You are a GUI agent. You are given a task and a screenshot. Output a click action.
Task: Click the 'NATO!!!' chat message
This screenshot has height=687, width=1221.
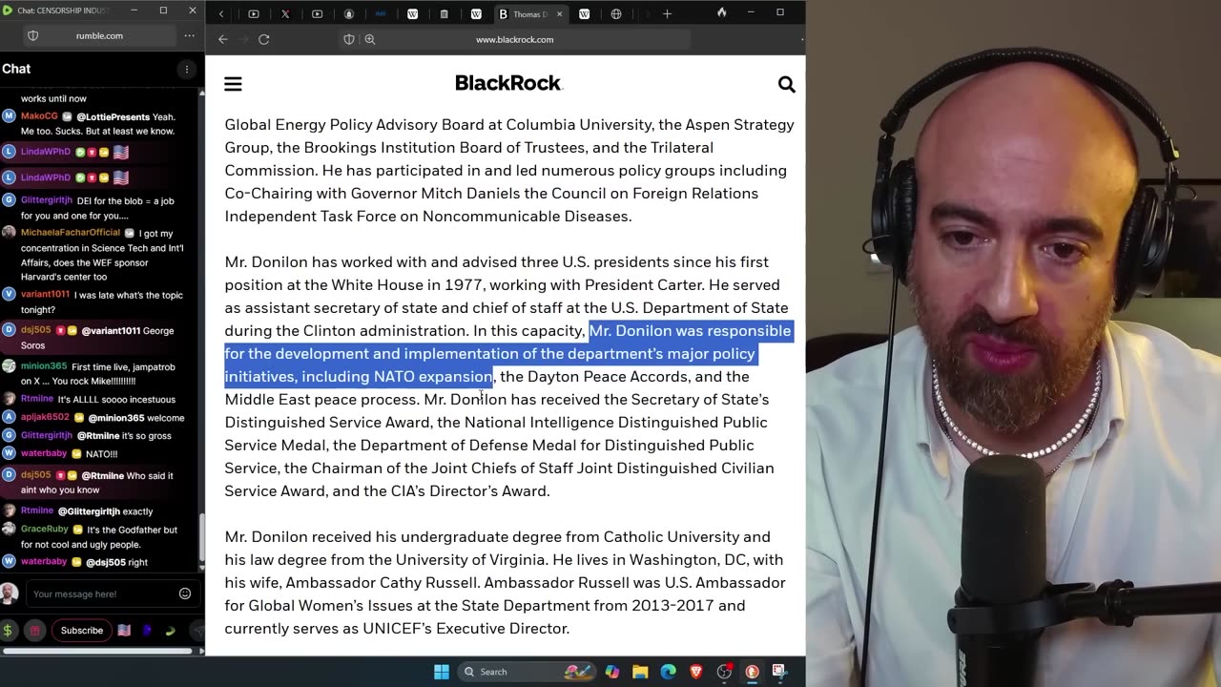[102, 454]
